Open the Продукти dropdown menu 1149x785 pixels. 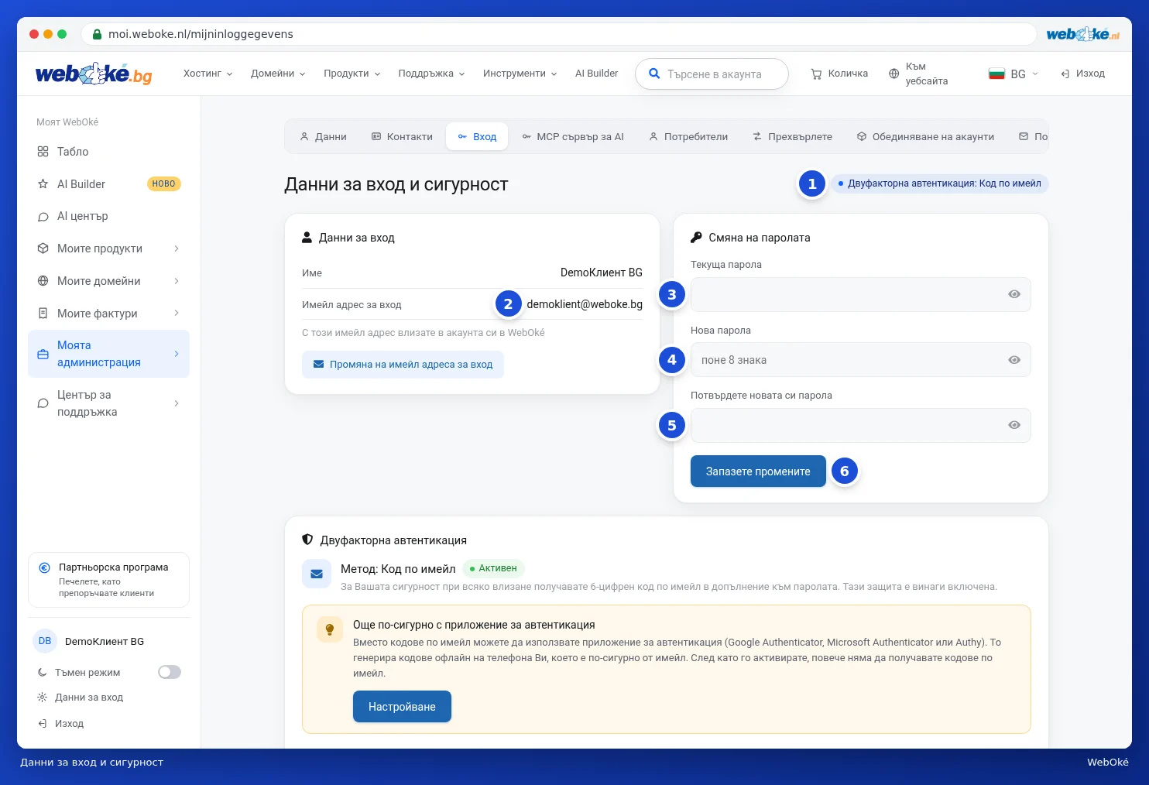pos(352,74)
